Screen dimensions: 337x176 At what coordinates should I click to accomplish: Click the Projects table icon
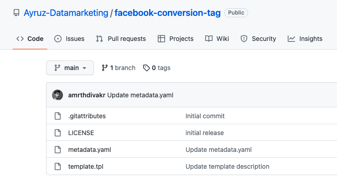point(161,39)
